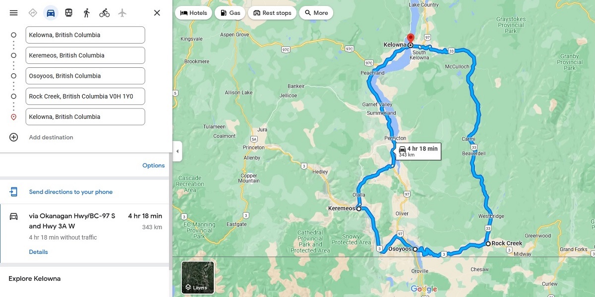
Task: Edit Rock Creek destination field
Action: click(85, 97)
